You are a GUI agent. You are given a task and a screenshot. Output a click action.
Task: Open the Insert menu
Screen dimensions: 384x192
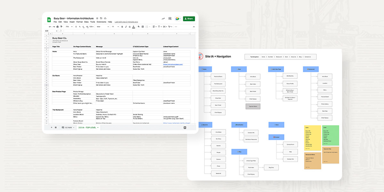(72, 22)
